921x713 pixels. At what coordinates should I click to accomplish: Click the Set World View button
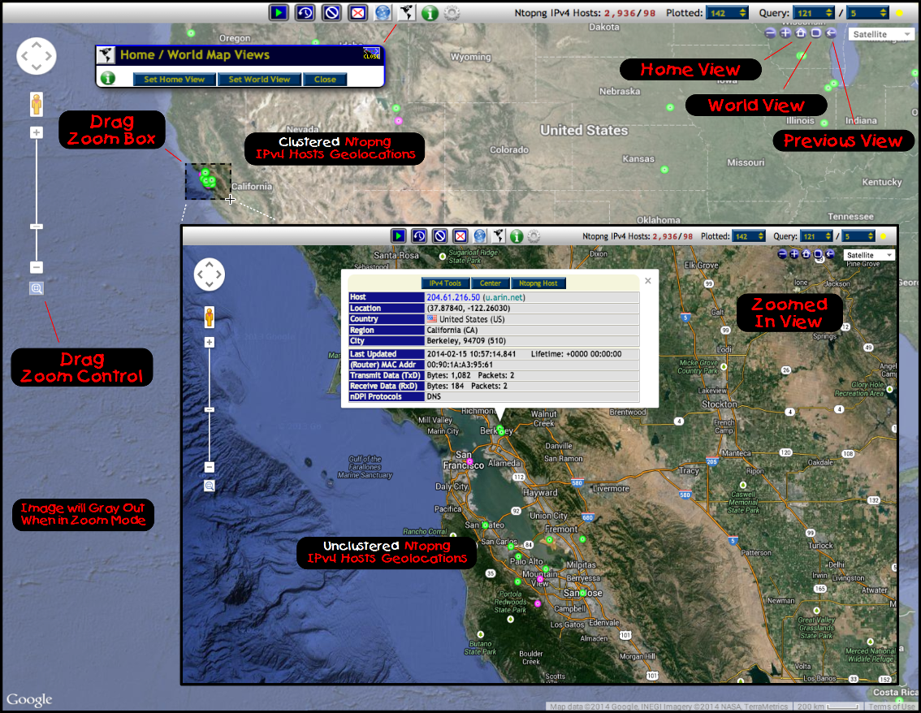point(259,80)
